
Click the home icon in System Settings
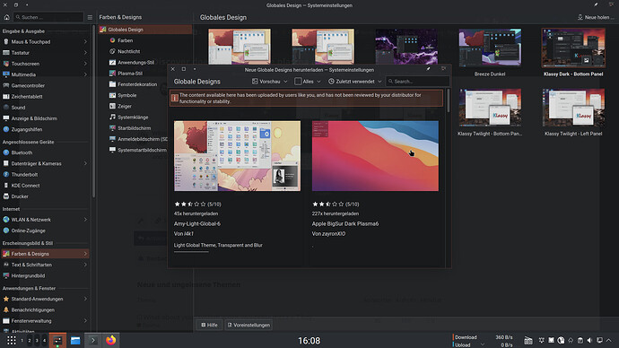[x=6, y=17]
